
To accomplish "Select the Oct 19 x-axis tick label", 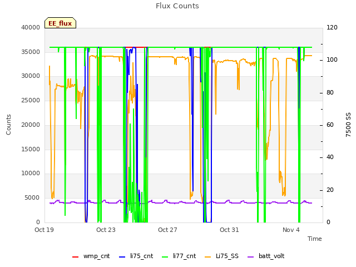I will point(44,230).
